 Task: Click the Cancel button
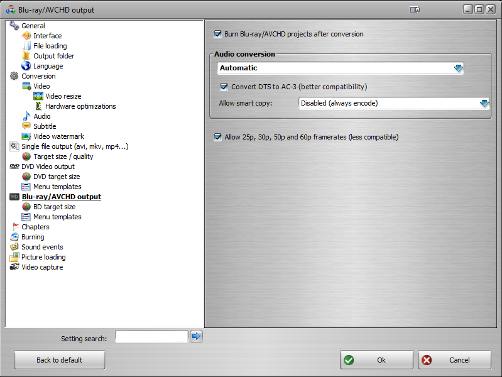click(x=454, y=359)
